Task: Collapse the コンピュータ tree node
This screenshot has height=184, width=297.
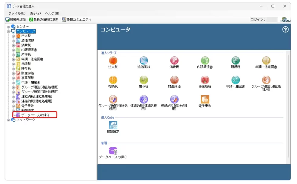Action: pyautogui.click(x=8, y=31)
